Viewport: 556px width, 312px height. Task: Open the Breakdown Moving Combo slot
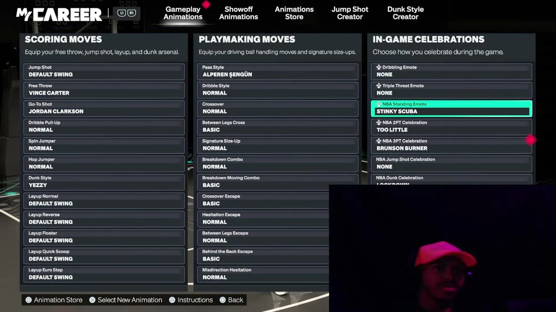(x=278, y=182)
